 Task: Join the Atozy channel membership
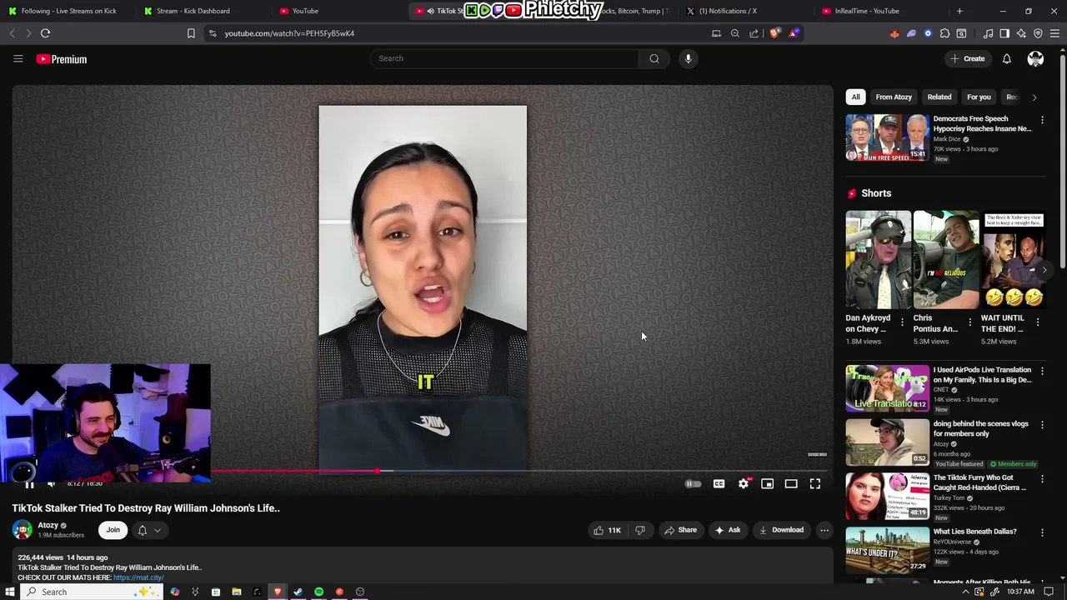tap(113, 530)
